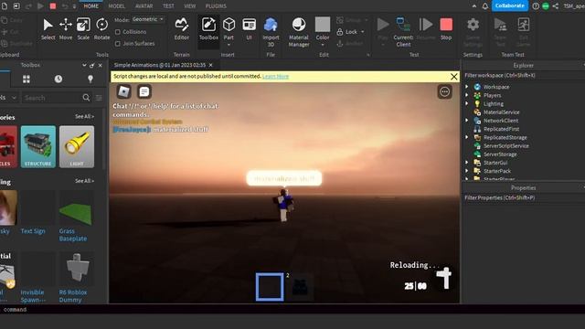Switch to the PLUGINS ribbon tab
Screen dimensions: 585x329
[x=216, y=6]
